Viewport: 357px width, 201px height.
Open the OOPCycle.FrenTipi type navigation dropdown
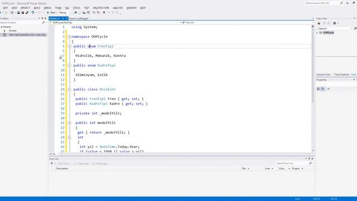click(115, 22)
